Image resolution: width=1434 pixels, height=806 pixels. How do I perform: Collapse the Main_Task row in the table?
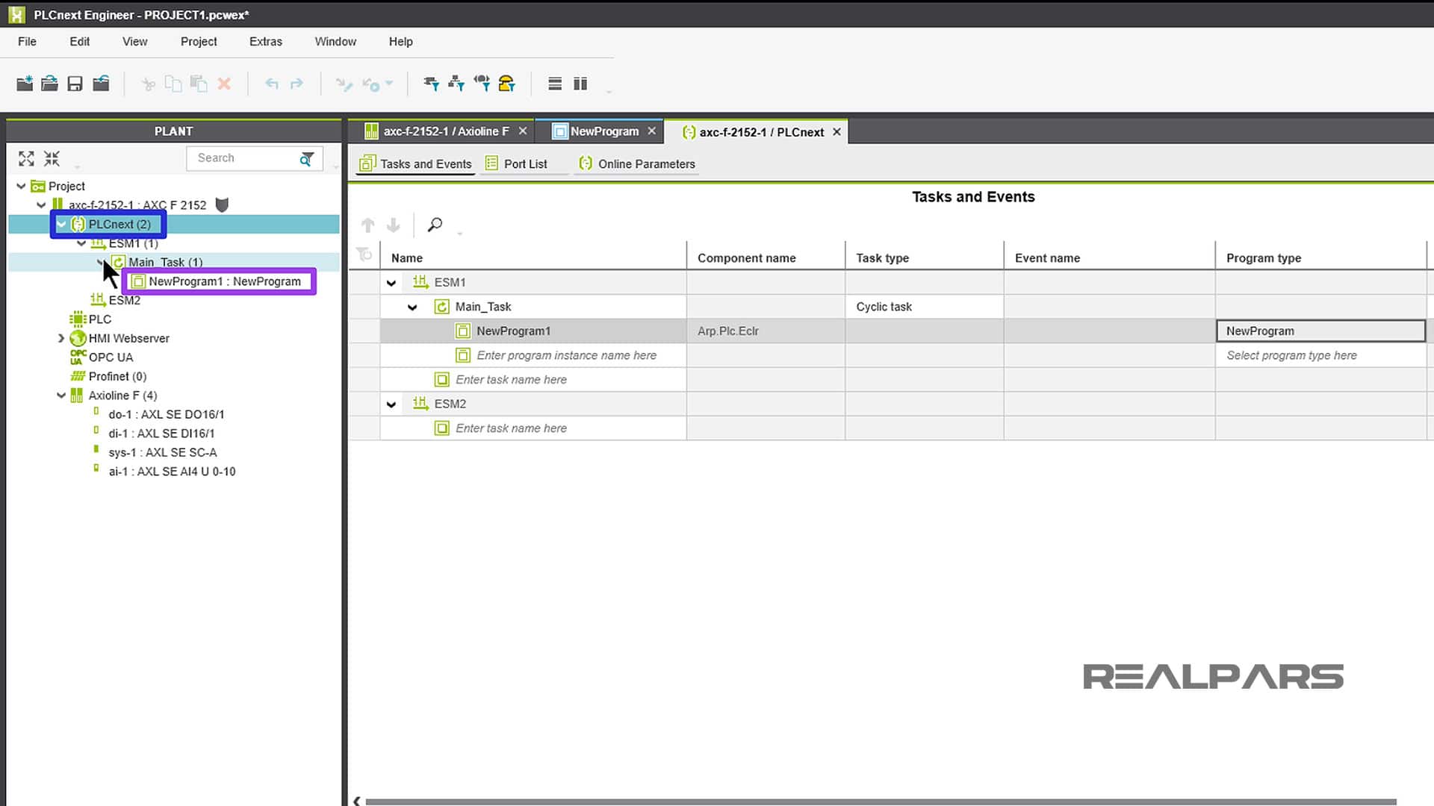412,307
